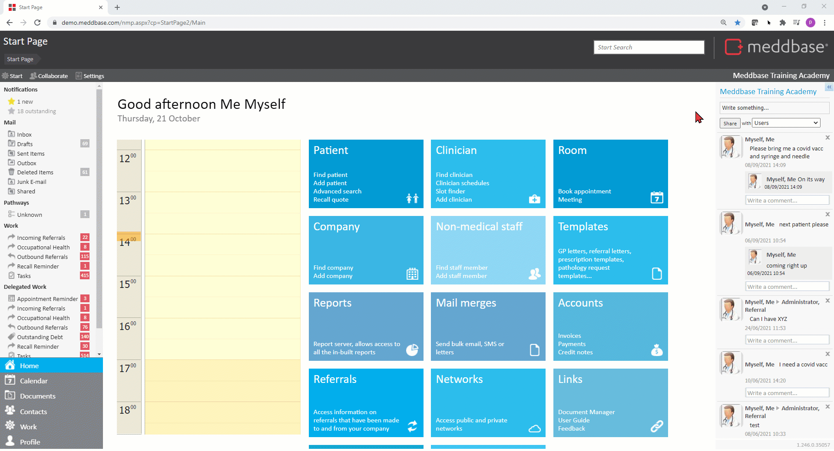This screenshot has height=451, width=834.
Task: Bookmark this page with the star icon
Action: 737,23
